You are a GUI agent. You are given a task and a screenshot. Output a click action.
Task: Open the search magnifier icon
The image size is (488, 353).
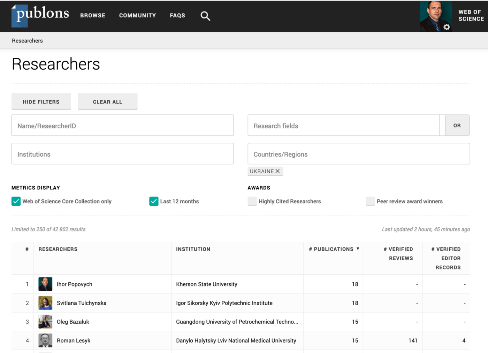[205, 16]
